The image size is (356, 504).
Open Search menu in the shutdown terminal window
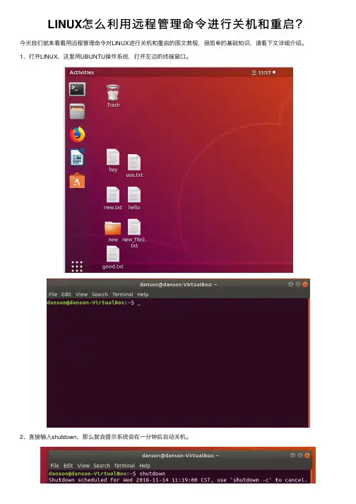click(102, 466)
